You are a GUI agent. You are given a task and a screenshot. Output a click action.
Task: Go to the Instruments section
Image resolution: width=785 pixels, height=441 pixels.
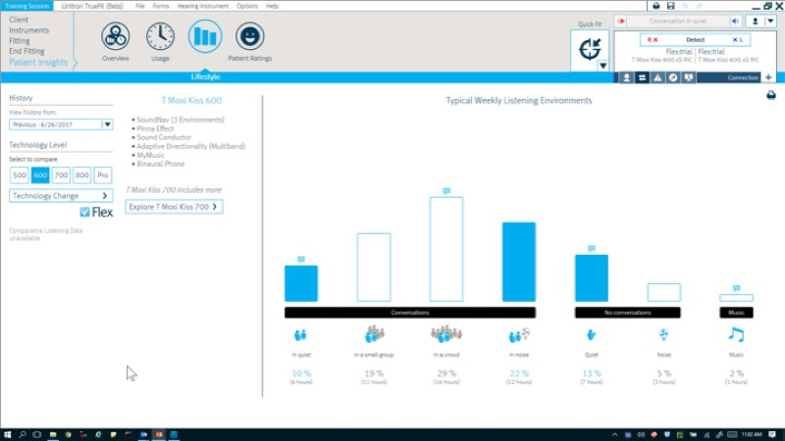(x=29, y=30)
